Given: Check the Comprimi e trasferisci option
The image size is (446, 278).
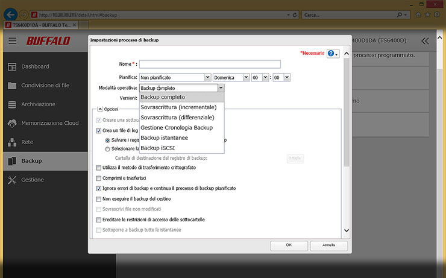Looking at the screenshot, I should pyautogui.click(x=99, y=178).
